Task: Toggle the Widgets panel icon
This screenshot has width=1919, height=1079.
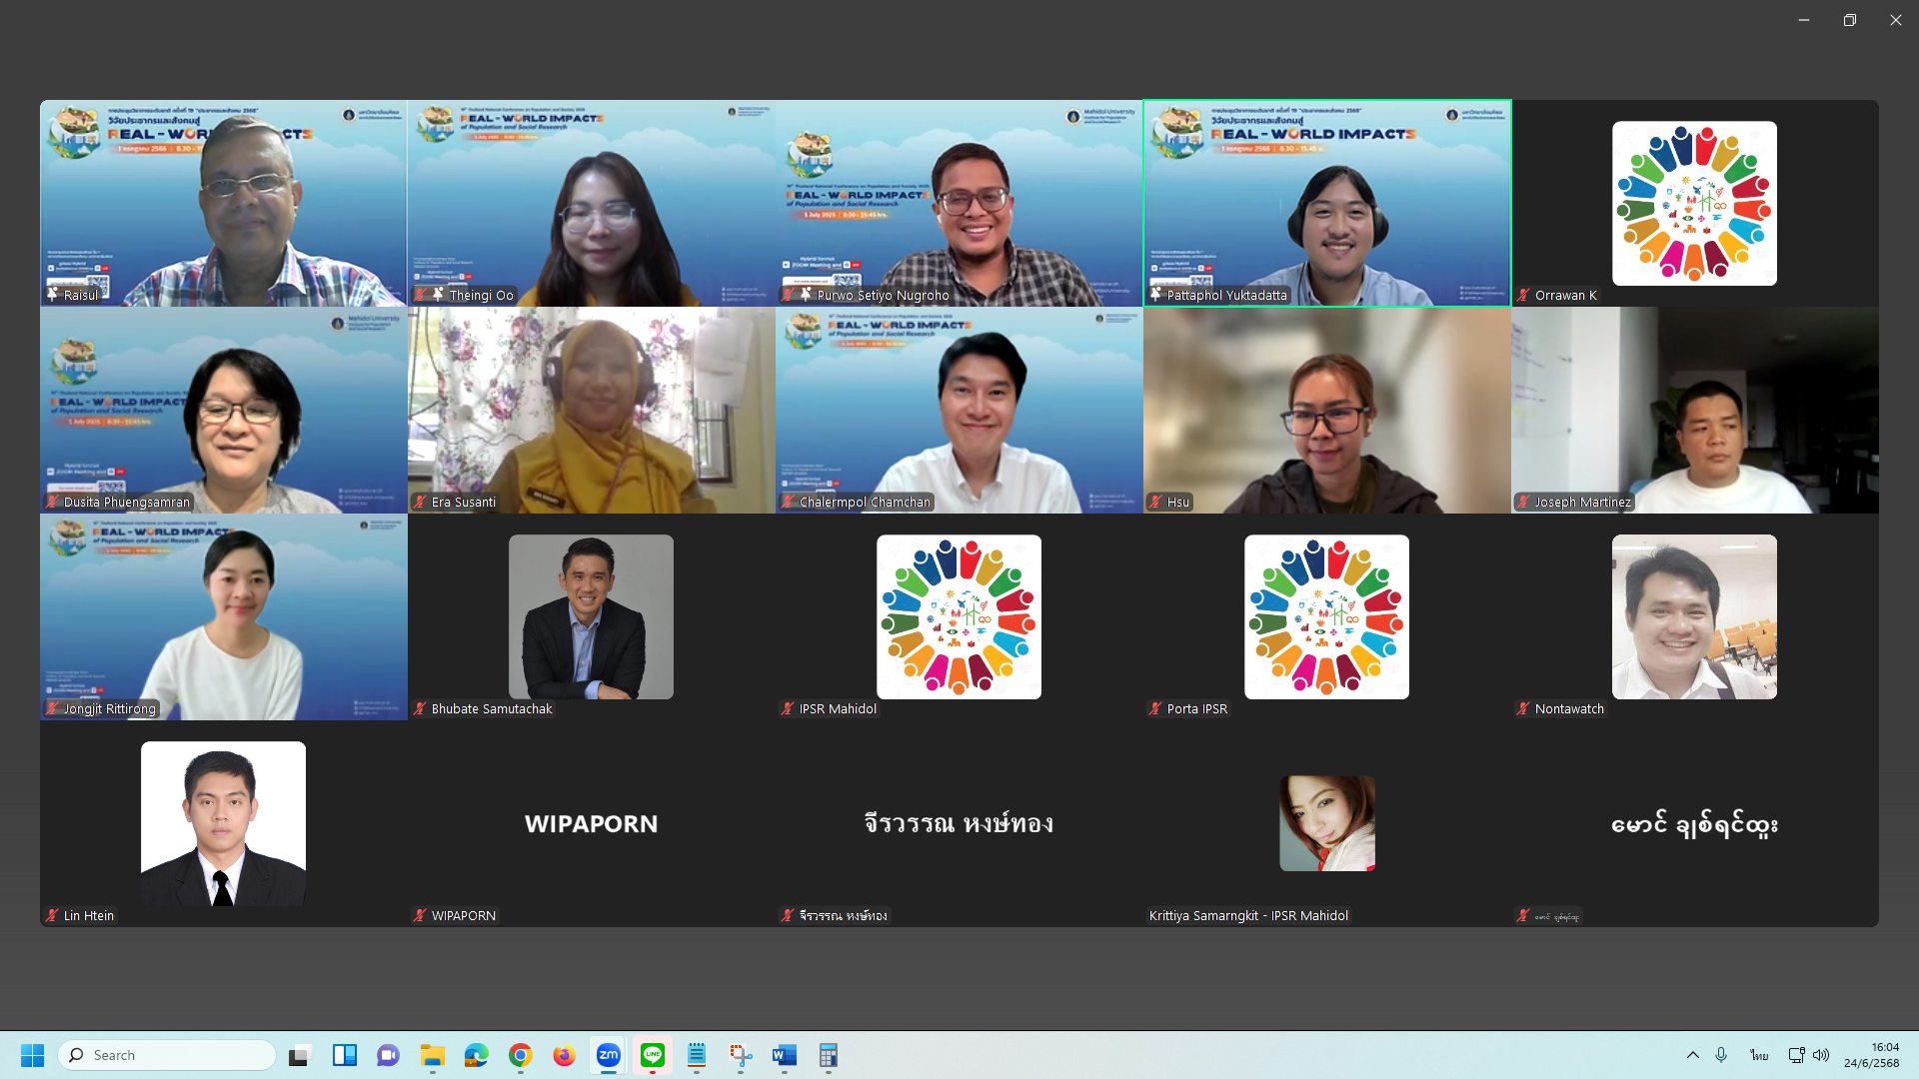Action: coord(345,1055)
